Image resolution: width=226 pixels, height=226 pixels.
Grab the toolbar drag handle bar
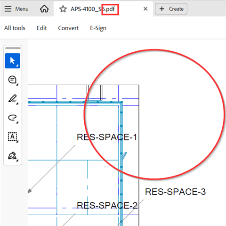point(13,48)
